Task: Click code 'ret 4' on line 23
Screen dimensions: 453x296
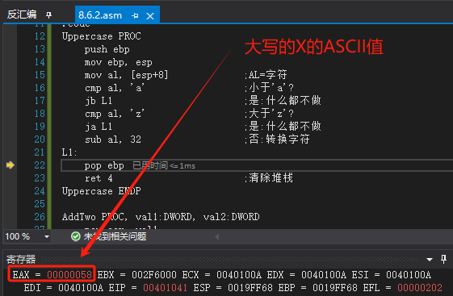Action: [x=99, y=178]
